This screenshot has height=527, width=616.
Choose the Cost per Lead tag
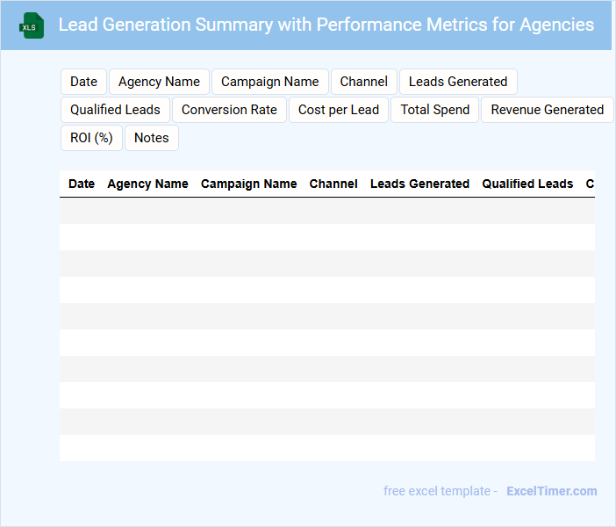click(x=338, y=110)
